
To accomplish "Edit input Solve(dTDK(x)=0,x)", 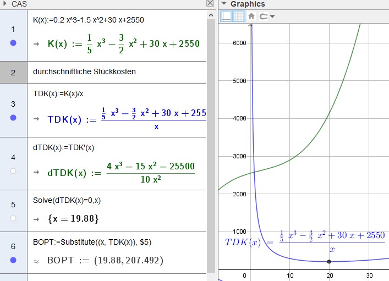I will (x=67, y=200).
